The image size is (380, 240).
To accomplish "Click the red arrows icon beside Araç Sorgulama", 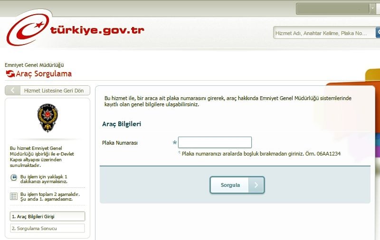I will pyautogui.click(x=10, y=74).
